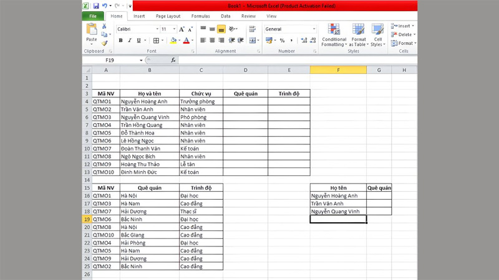Open Font dialog box launcher
This screenshot has width=499, height=280.
click(193, 51)
